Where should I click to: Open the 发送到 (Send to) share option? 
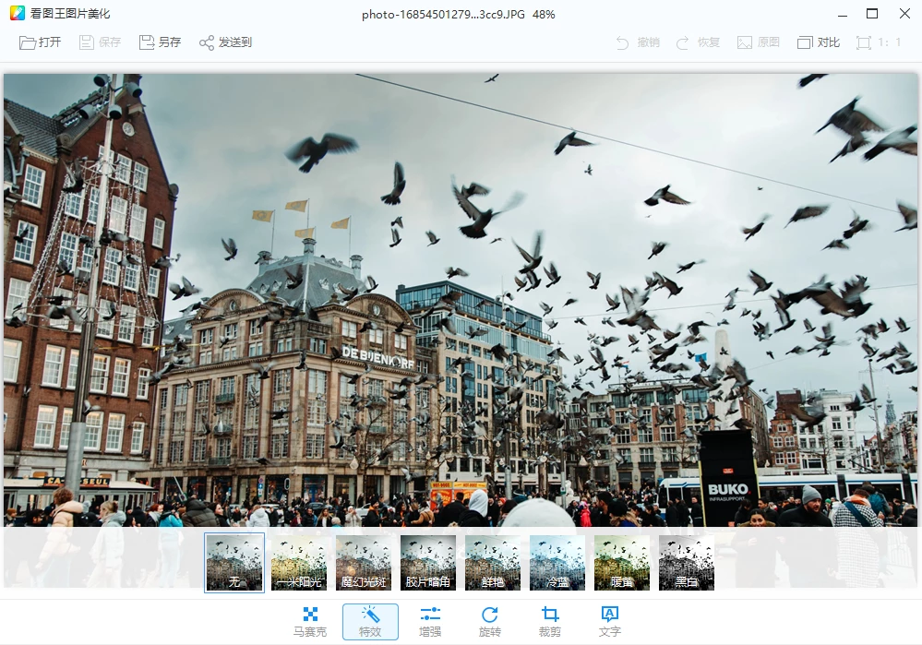[208, 42]
